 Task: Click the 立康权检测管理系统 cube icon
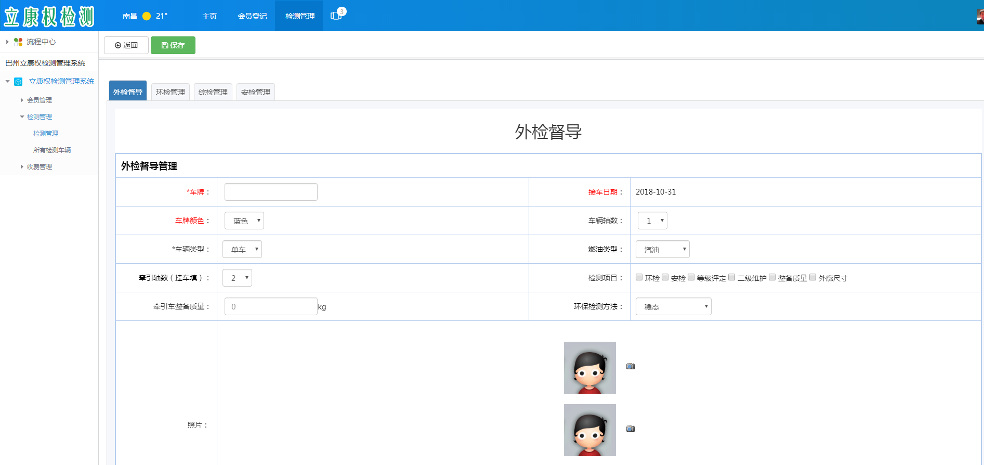18,82
